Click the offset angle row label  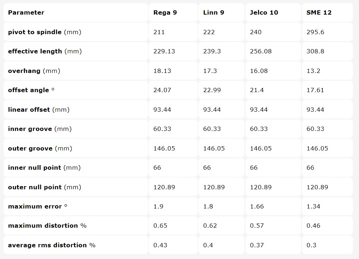point(31,90)
